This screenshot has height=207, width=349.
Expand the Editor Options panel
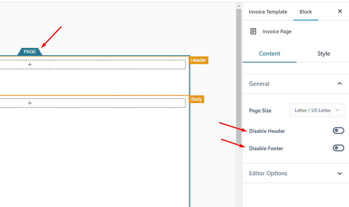tap(296, 173)
